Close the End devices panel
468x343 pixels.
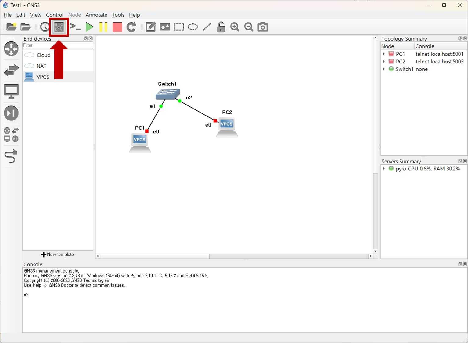tap(91, 38)
